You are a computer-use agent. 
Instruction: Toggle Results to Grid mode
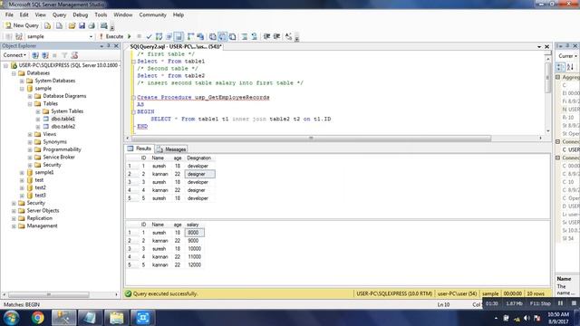[x=222, y=36]
